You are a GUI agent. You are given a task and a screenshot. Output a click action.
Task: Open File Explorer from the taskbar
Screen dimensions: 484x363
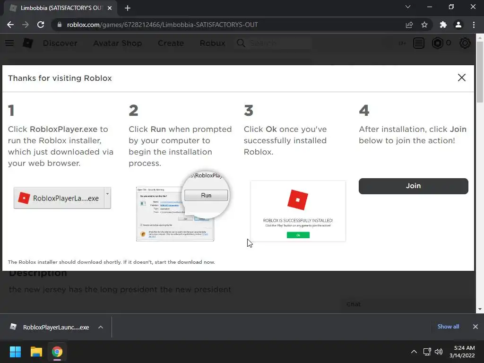click(36, 352)
